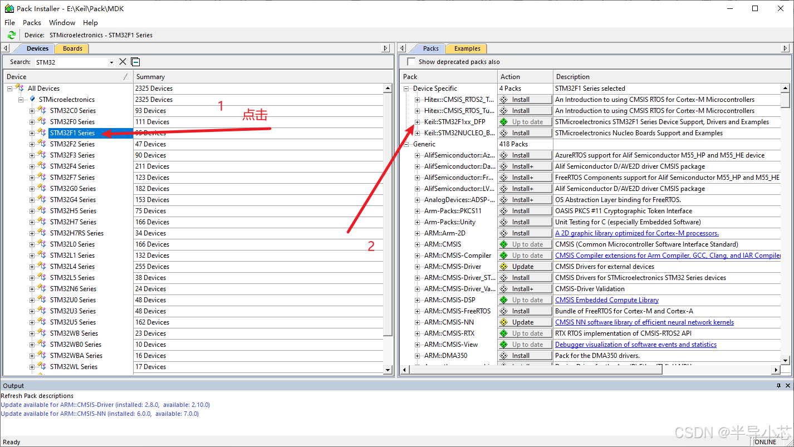Select the STM32H5 Series row

[73, 211]
